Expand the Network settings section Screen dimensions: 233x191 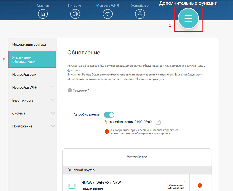click(32, 75)
